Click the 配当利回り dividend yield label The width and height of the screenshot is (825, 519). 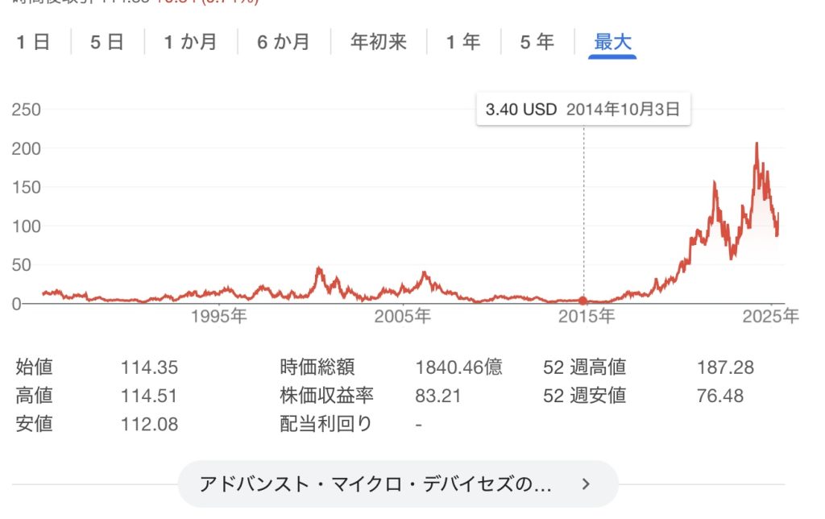326,424
